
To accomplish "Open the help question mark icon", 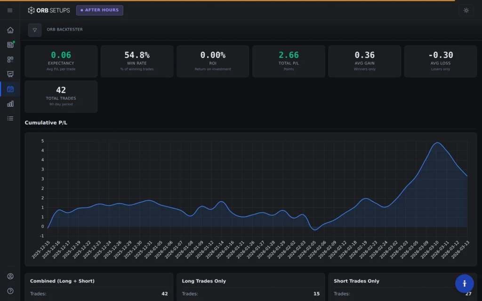I will click(10, 291).
